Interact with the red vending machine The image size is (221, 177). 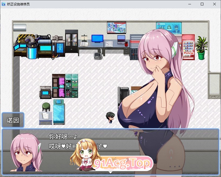pyautogui.click(x=188, y=47)
